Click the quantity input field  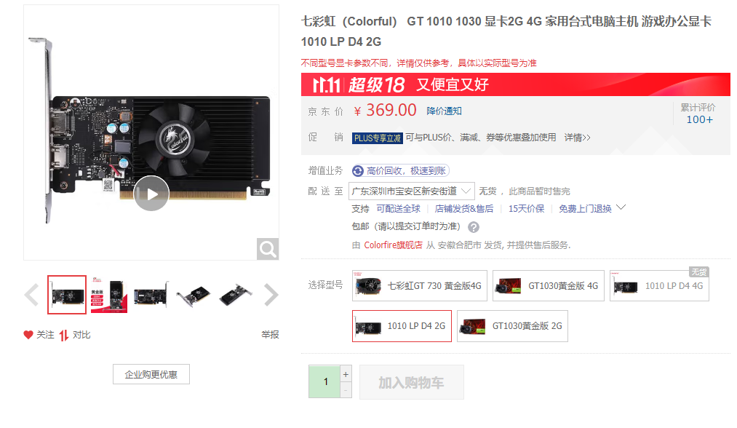coord(324,381)
